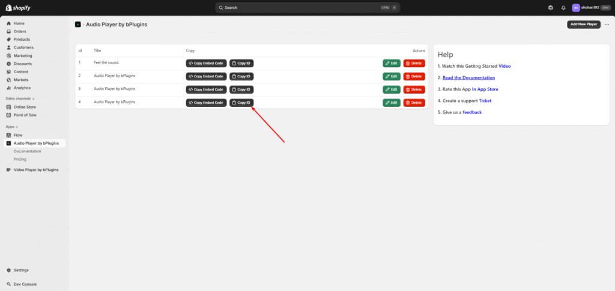The height and width of the screenshot is (291, 615).
Task: Open Settings gear in sidebar
Action: [8, 270]
